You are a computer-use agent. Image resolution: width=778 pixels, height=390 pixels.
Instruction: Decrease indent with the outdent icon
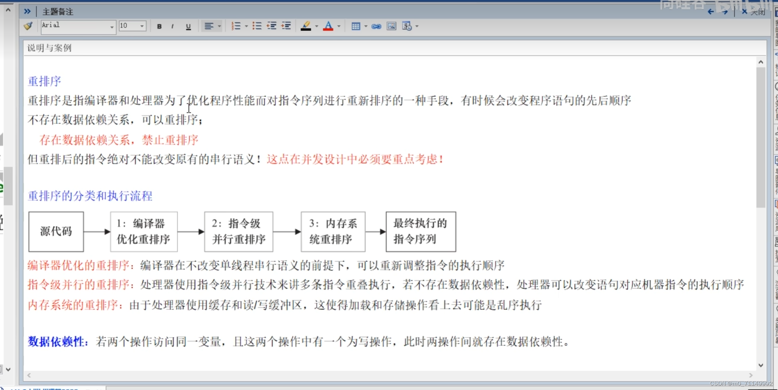[272, 26]
